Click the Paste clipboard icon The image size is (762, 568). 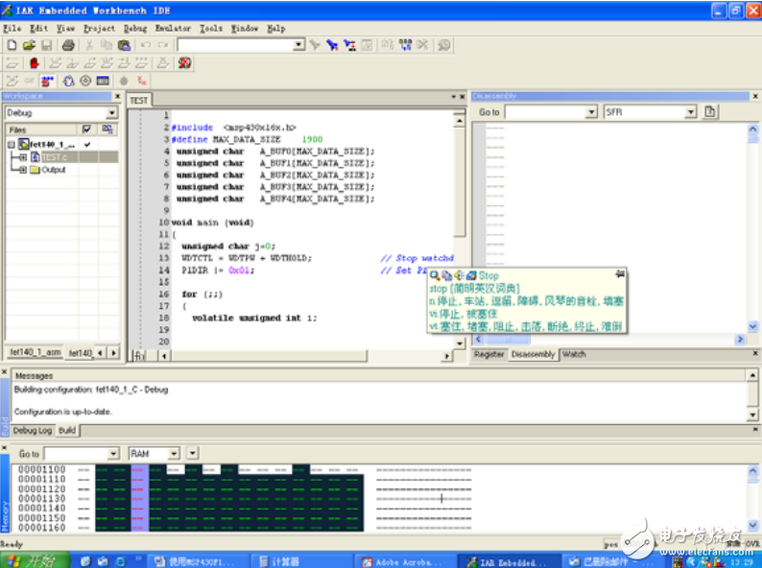click(x=124, y=45)
